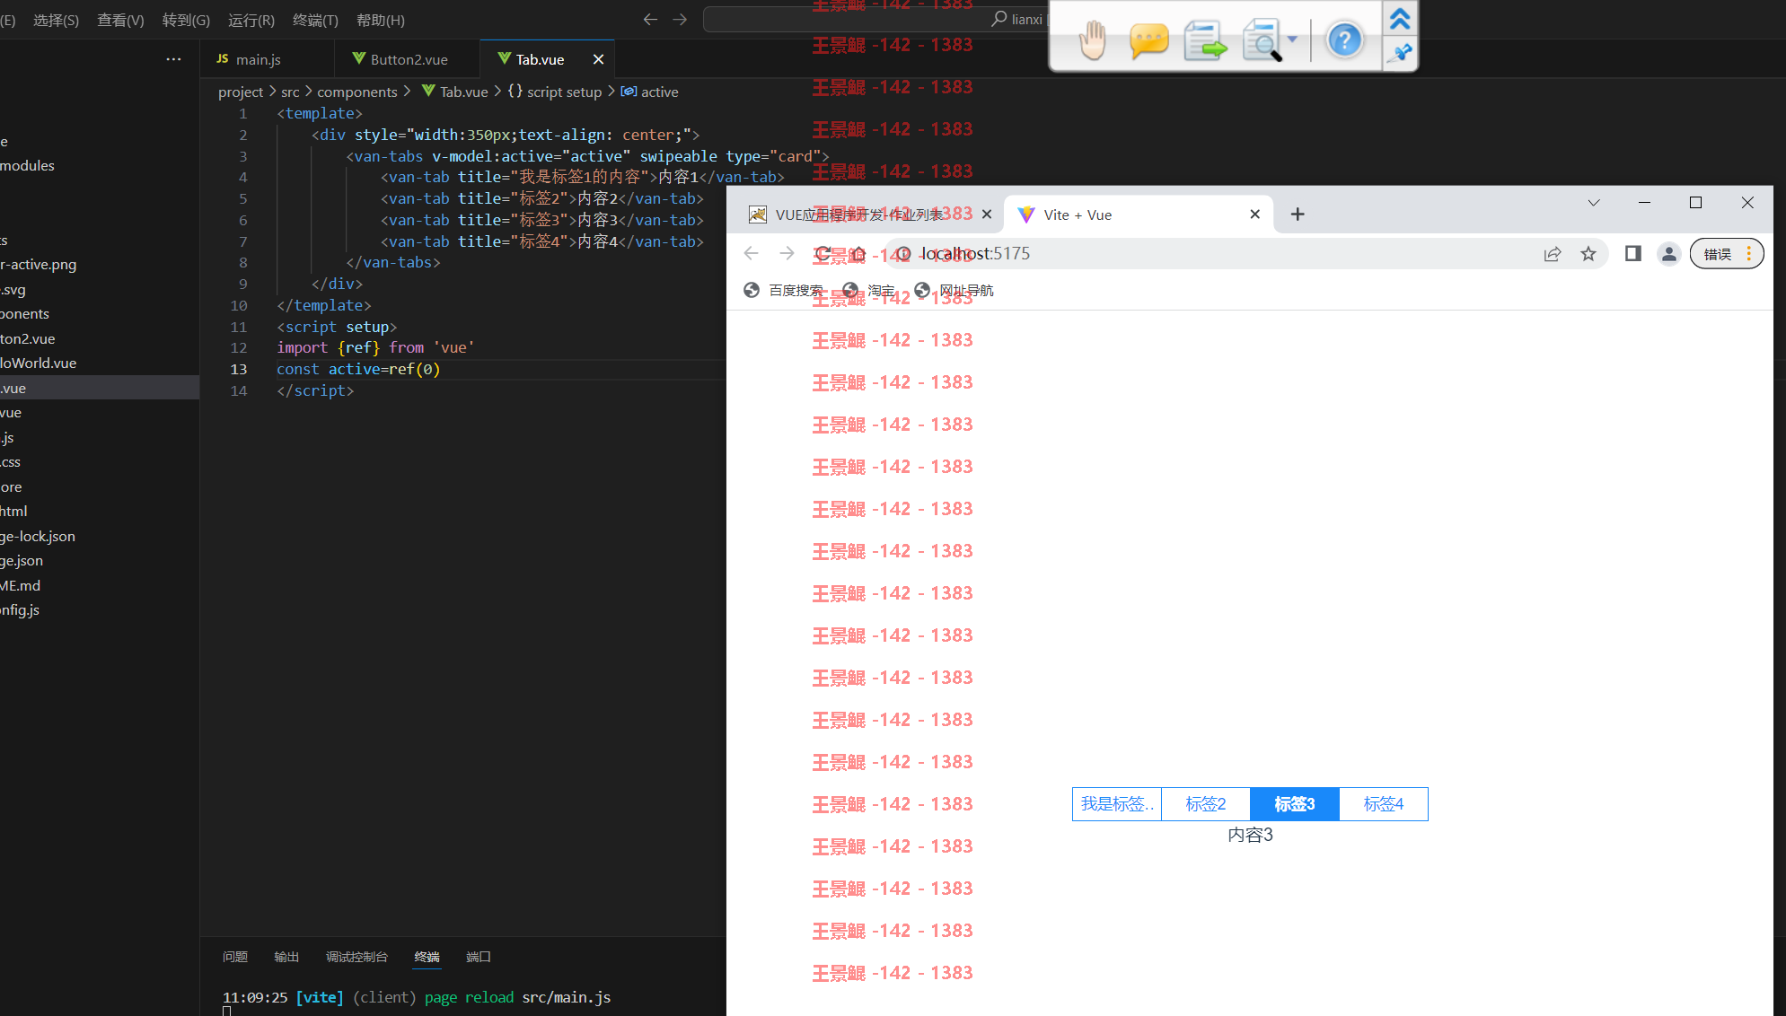Go back in VS Code navigation history
Viewport: 1786px width, 1016px height.
point(650,19)
